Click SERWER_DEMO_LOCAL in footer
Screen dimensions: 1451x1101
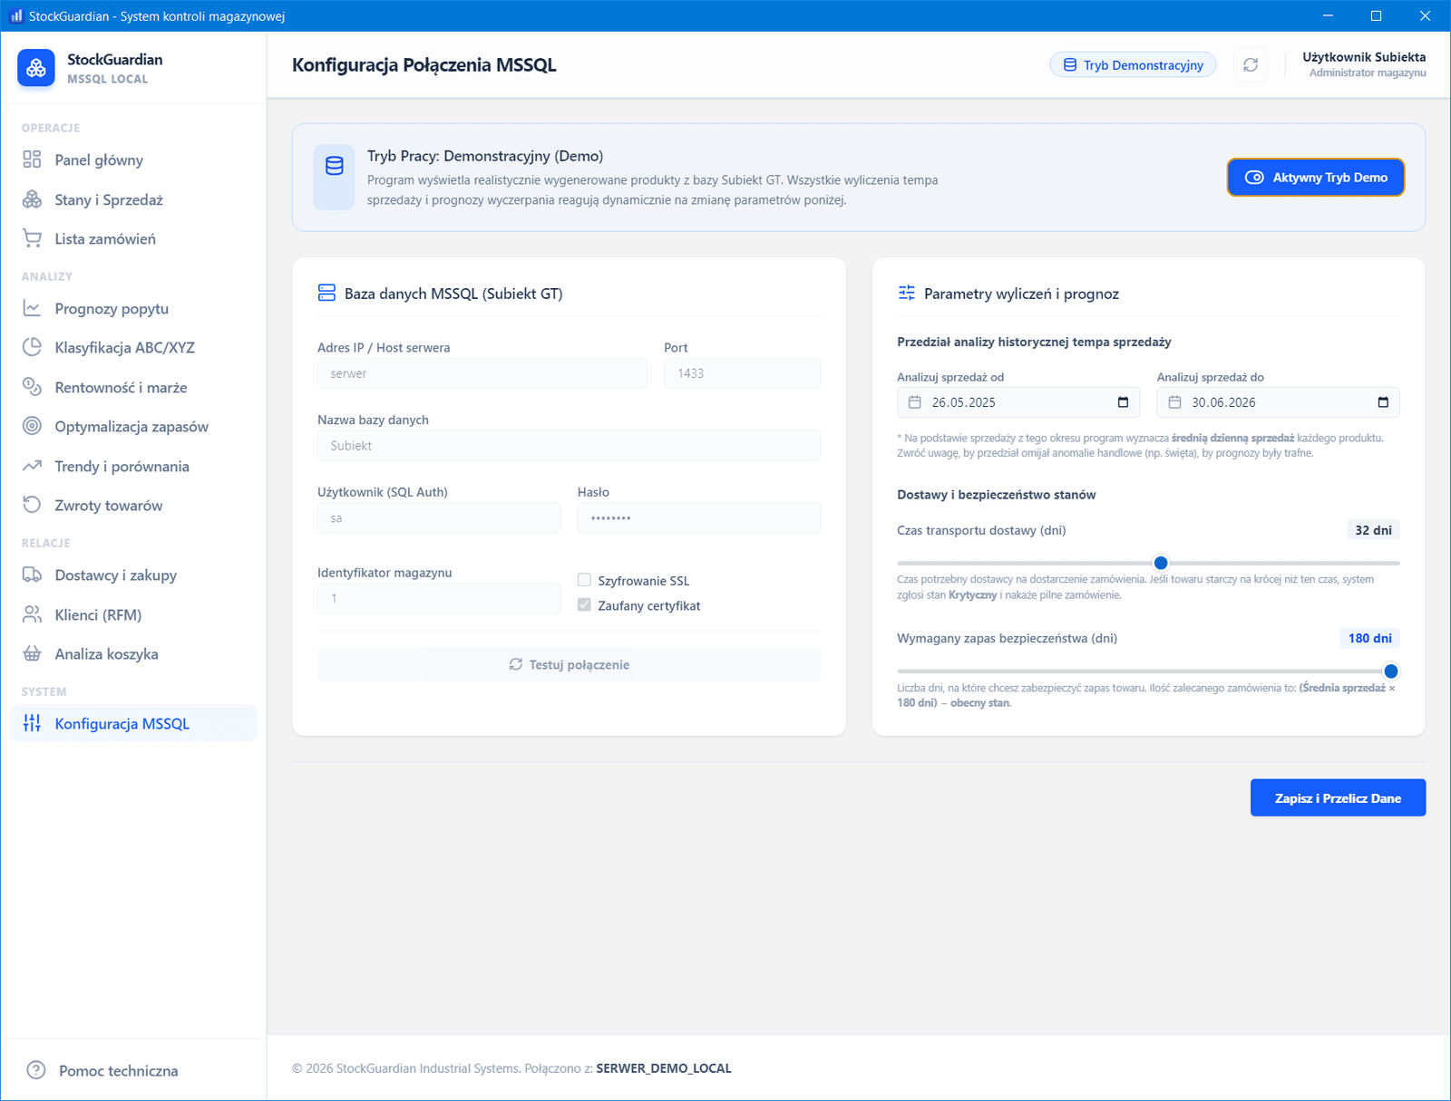(663, 1068)
